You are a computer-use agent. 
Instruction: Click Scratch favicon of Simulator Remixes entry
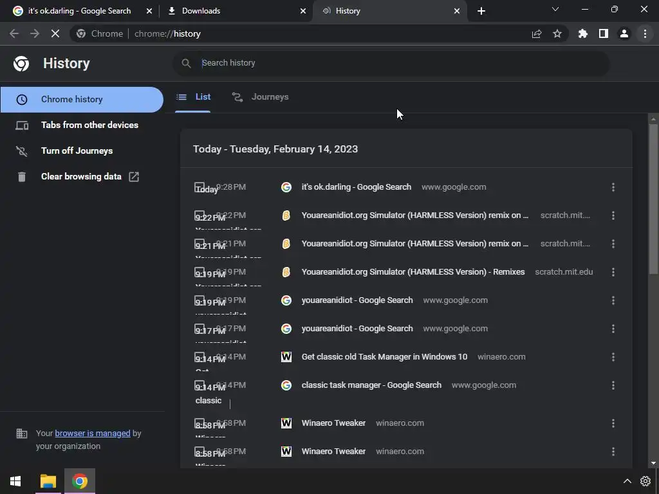(x=286, y=272)
